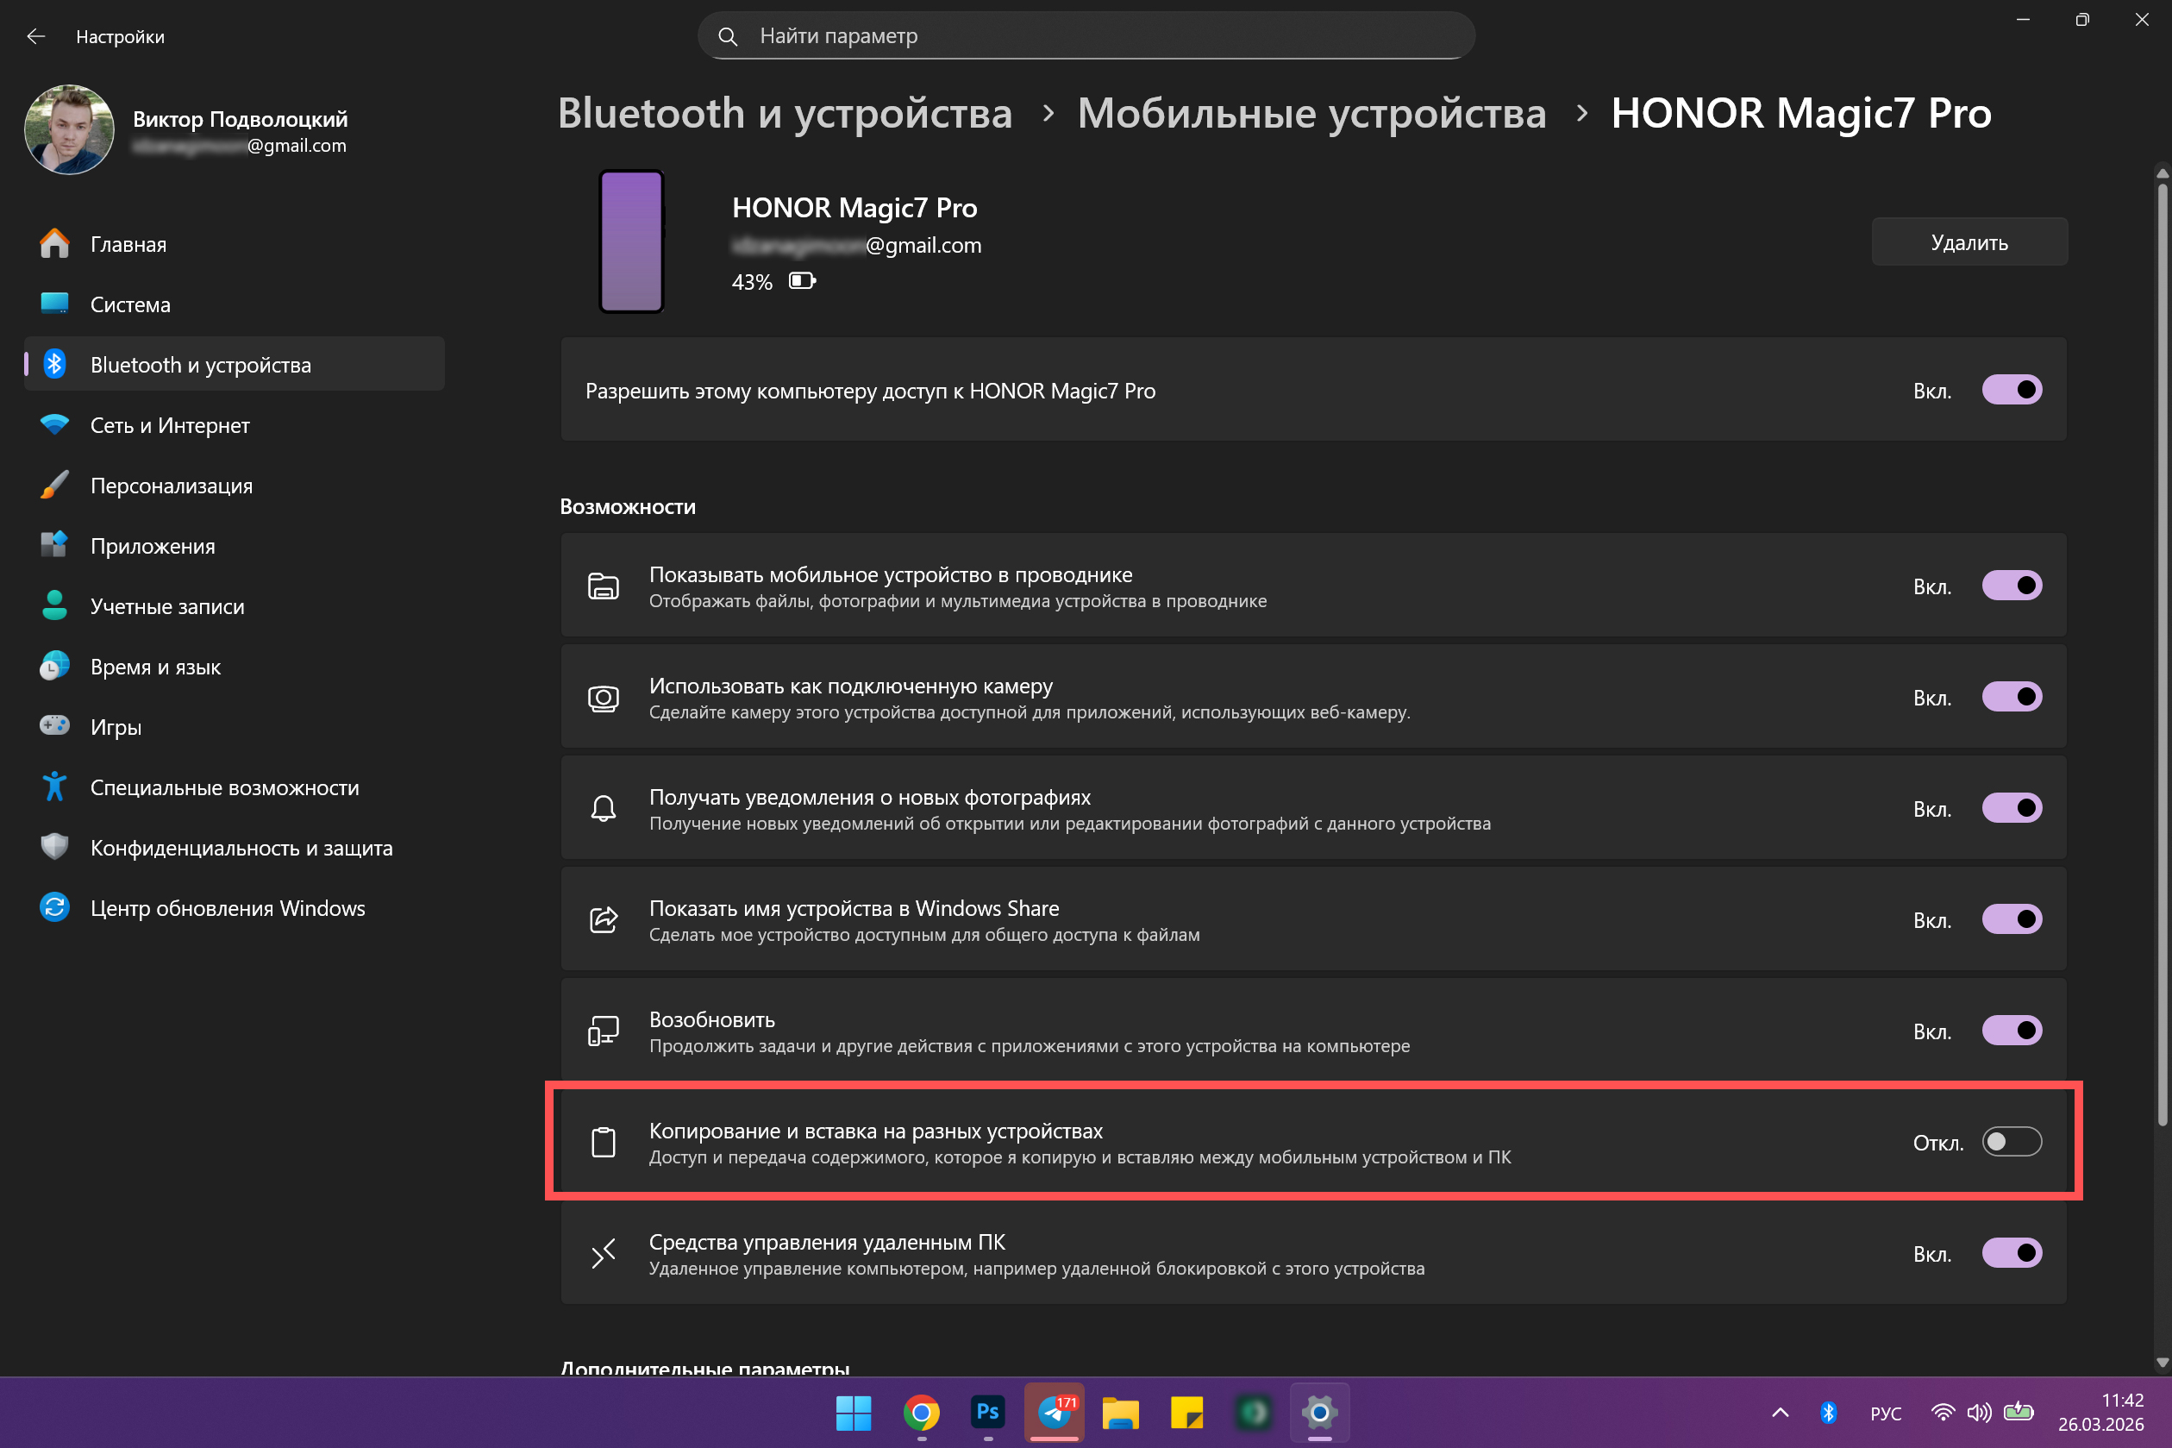Open Персонализация settings from sidebar
The width and height of the screenshot is (2172, 1448).
pos(172,485)
